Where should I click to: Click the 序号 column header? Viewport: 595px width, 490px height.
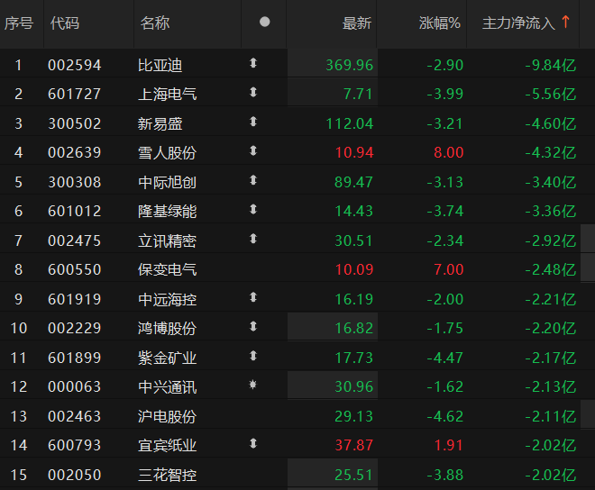19,23
